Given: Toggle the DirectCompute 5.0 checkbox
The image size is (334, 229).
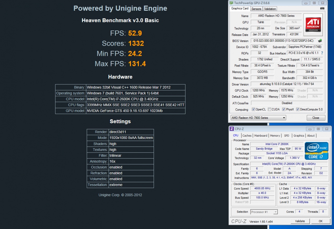Looking at the screenshot, I should click(298, 109).
